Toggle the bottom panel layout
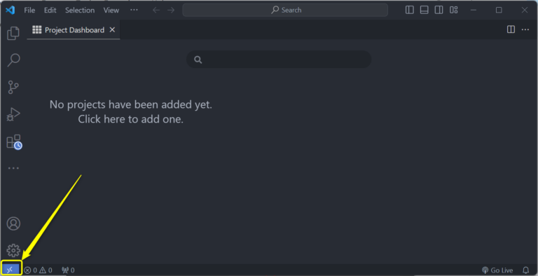The height and width of the screenshot is (276, 538). pos(424,10)
